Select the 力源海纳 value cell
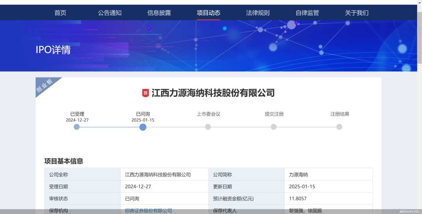The height and width of the screenshot is (214, 422). click(329, 175)
